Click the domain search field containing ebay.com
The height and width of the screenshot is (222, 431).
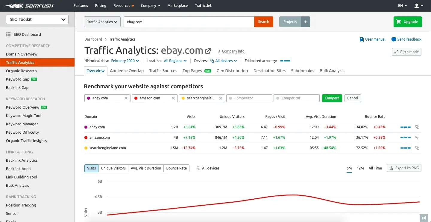[x=189, y=22]
